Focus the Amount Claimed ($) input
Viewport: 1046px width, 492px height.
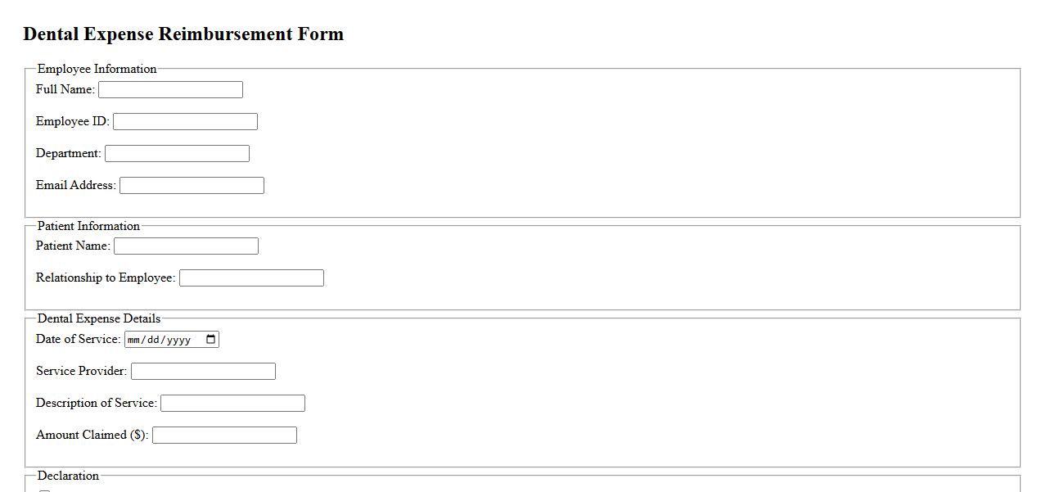coord(224,436)
